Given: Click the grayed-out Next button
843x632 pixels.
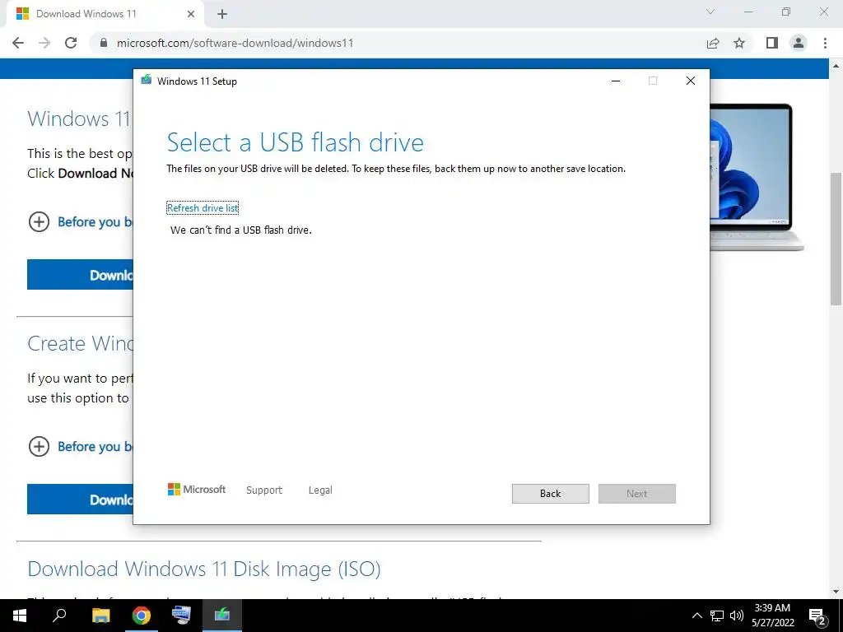Looking at the screenshot, I should pos(636,494).
